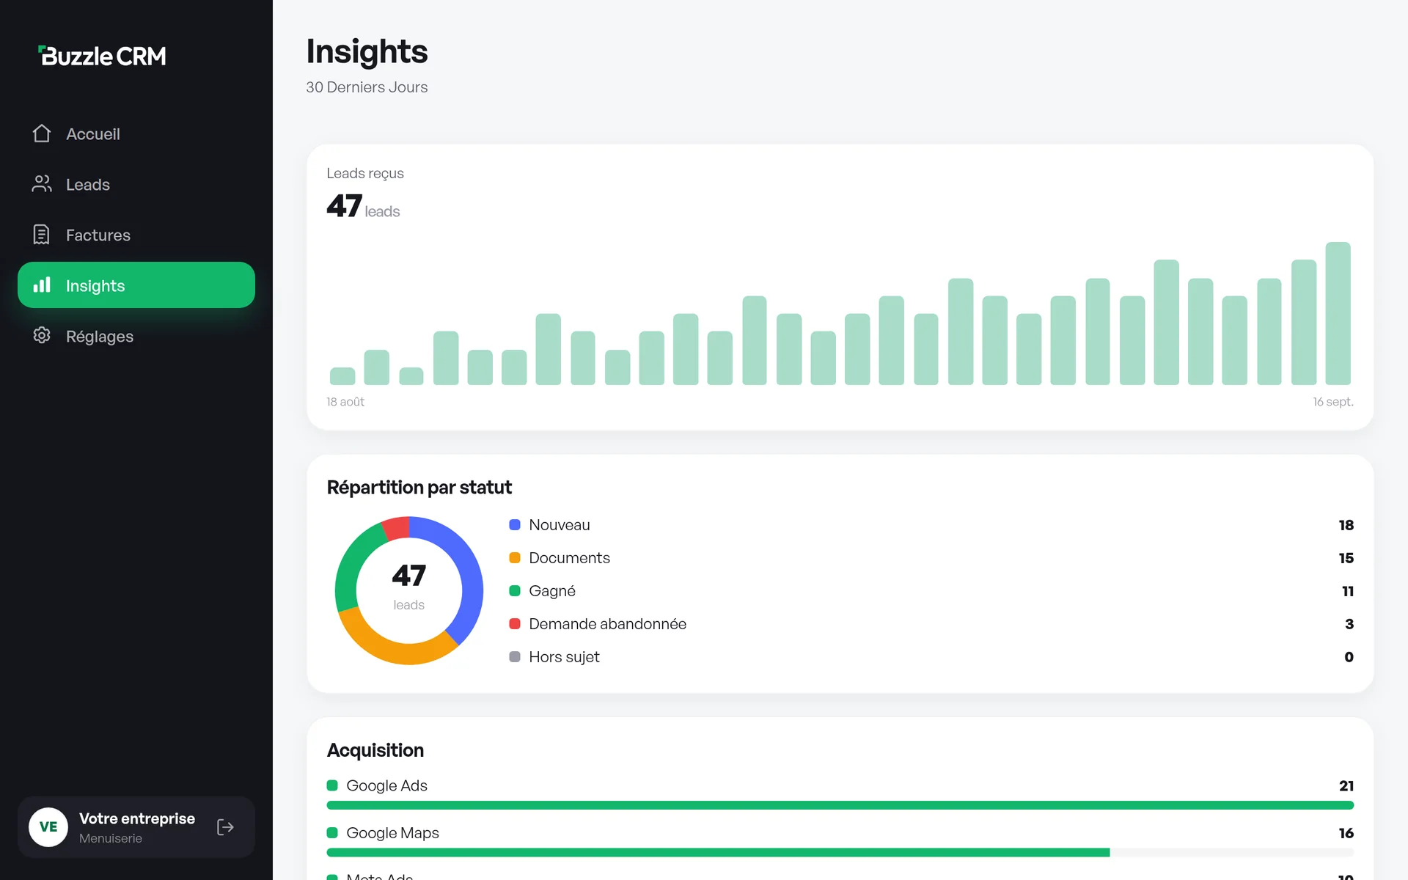
Task: Click the Google Maps label
Action: pos(392,833)
